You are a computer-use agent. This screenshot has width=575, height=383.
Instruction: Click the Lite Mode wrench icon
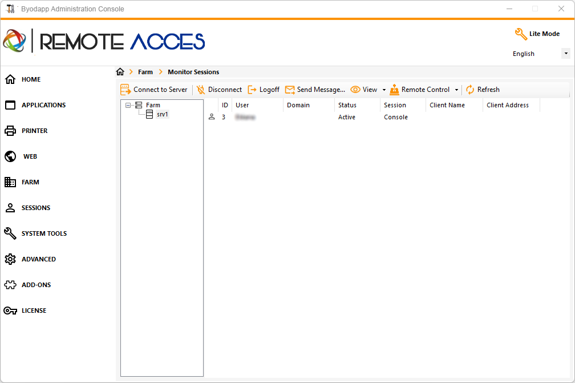pos(521,34)
